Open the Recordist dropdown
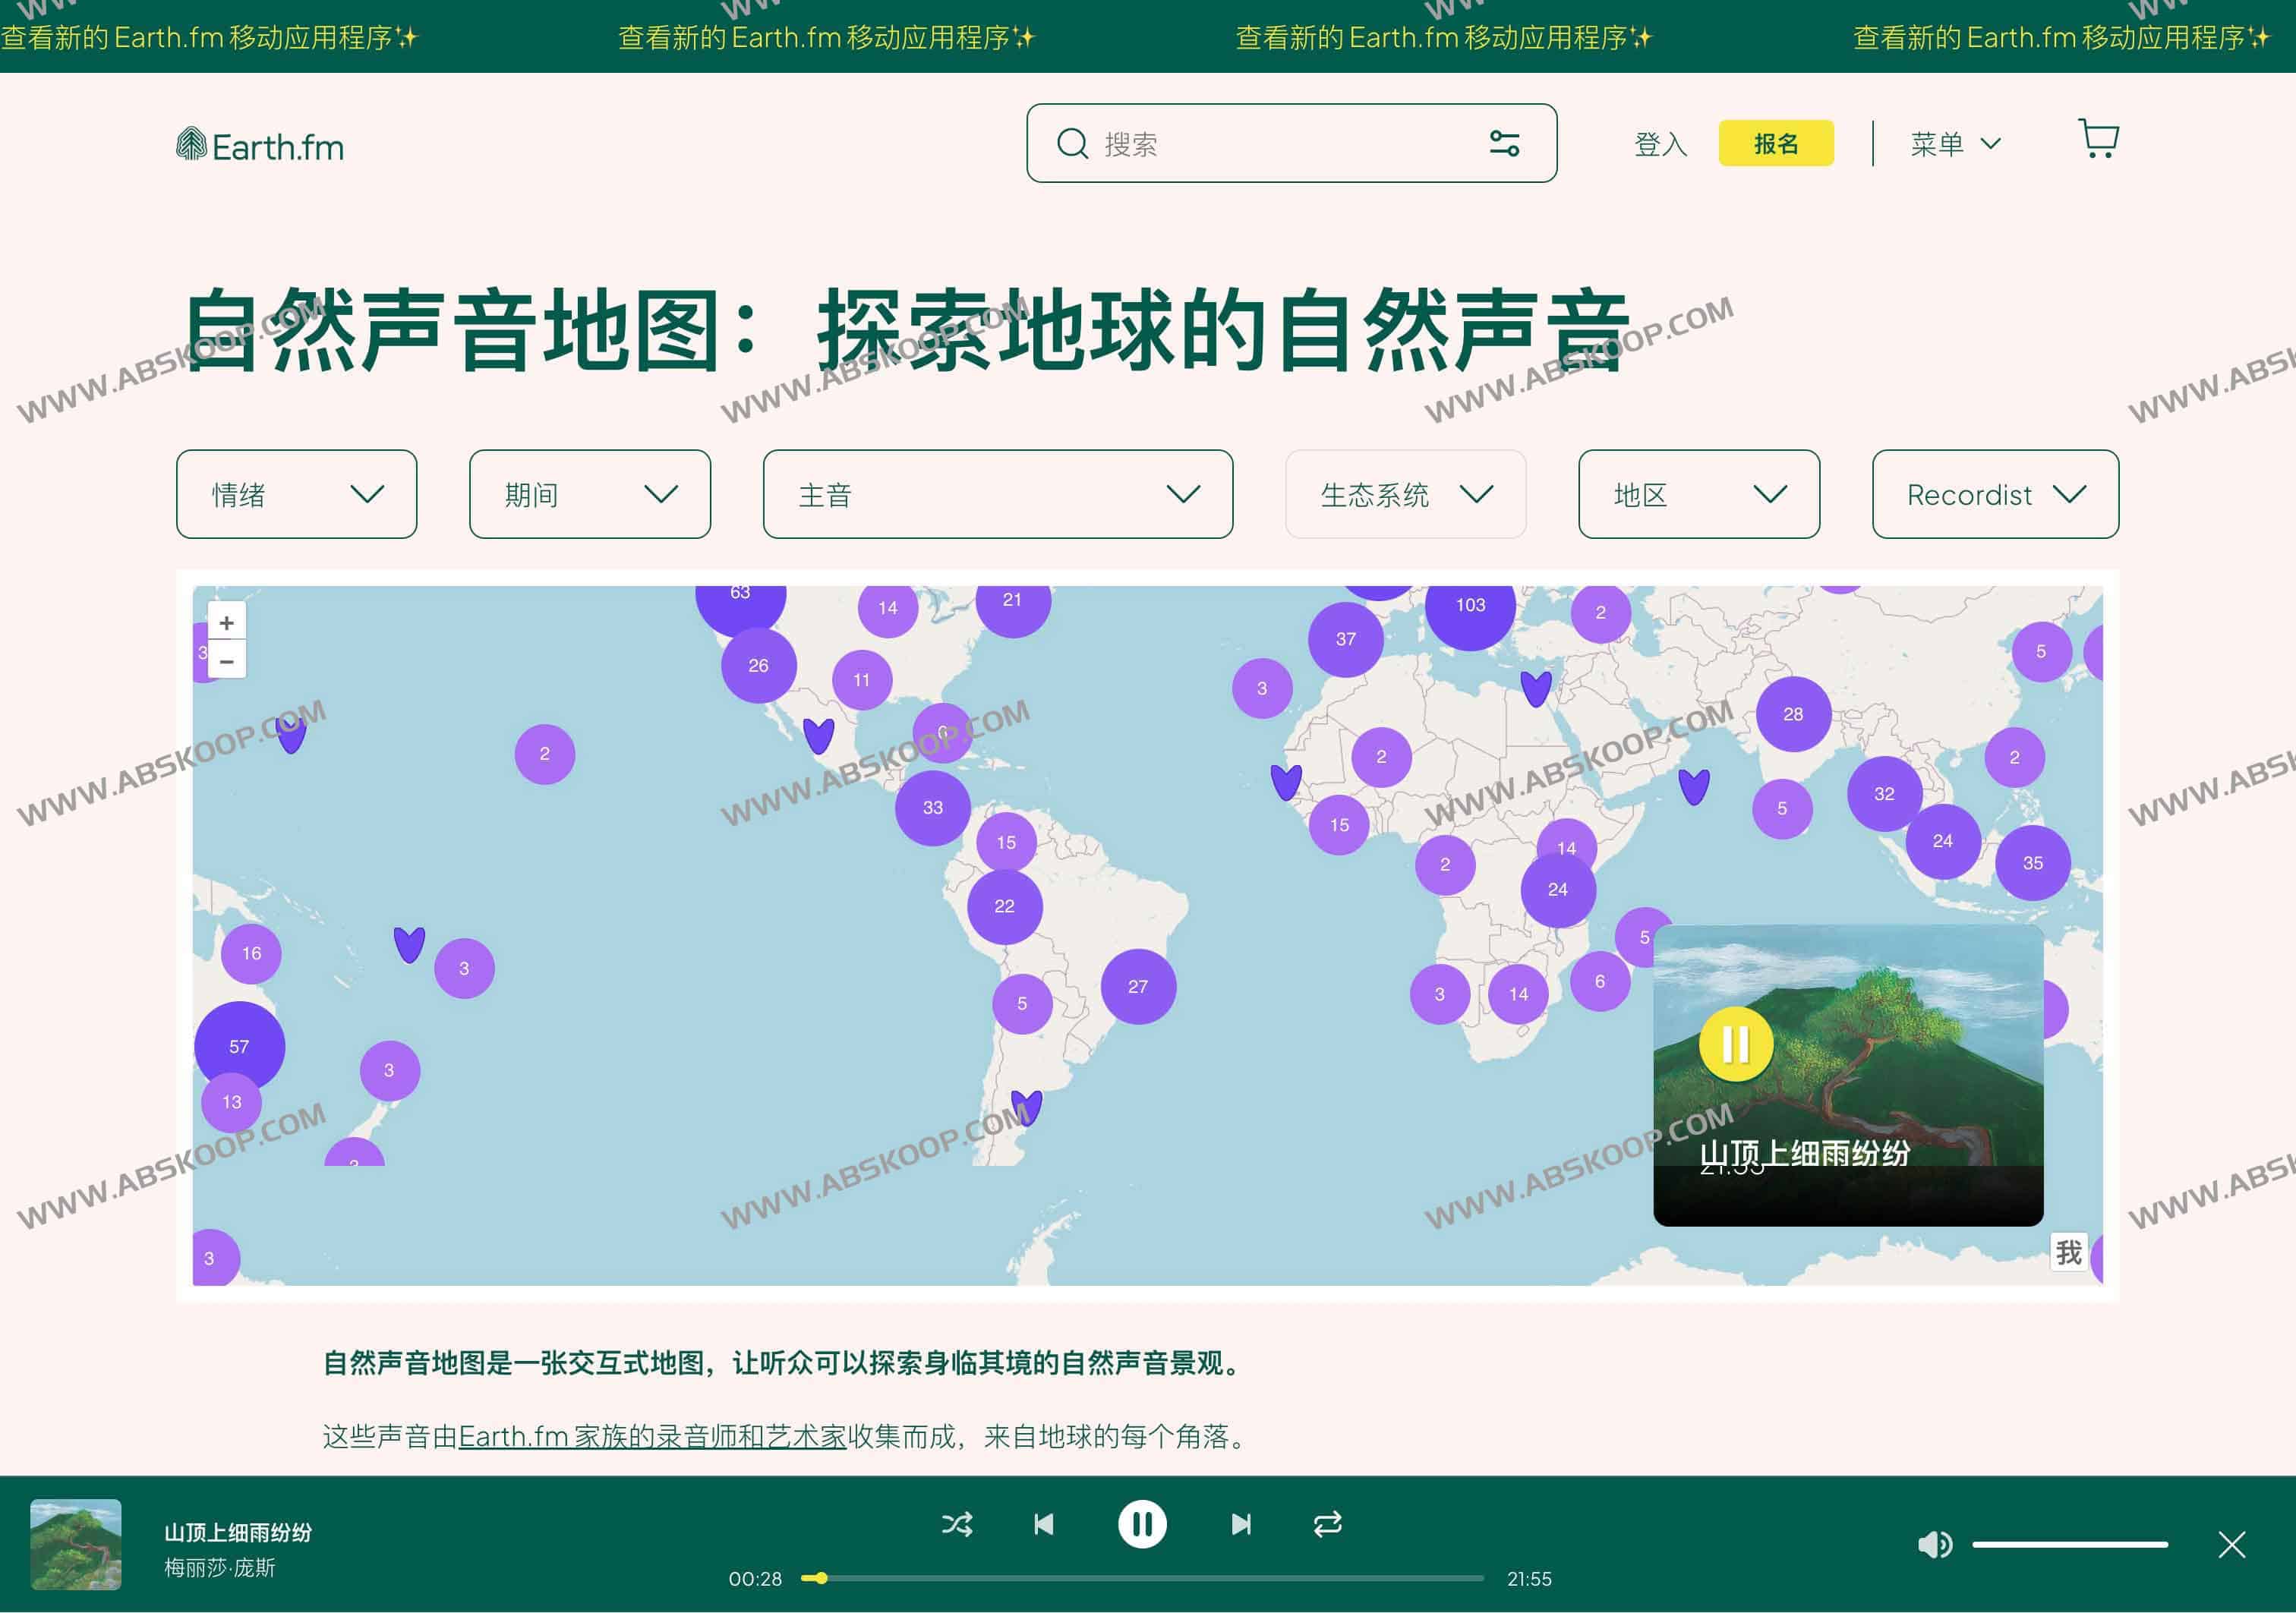 click(x=1994, y=494)
